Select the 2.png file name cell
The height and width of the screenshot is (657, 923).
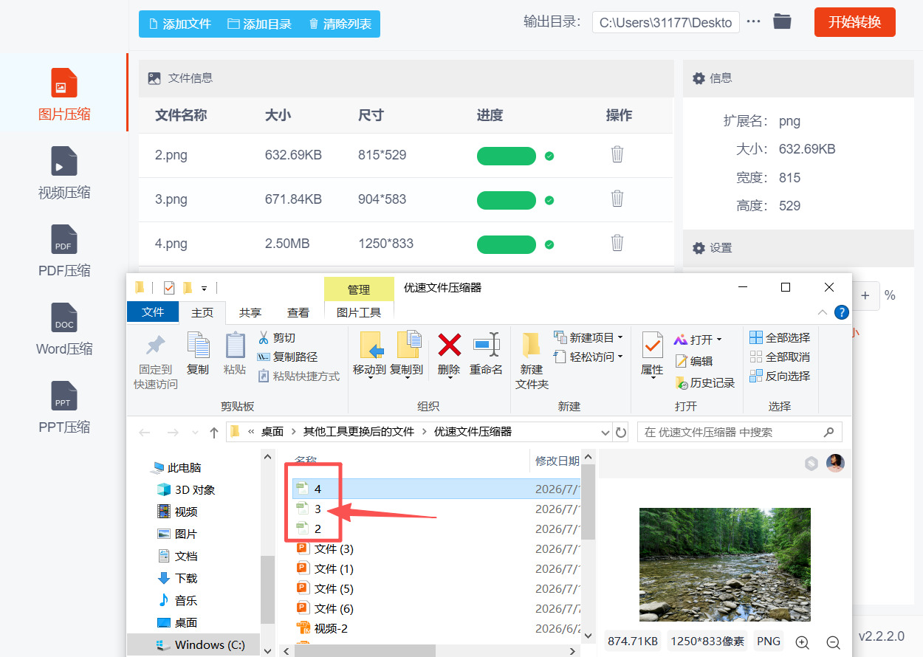pyautogui.click(x=171, y=155)
